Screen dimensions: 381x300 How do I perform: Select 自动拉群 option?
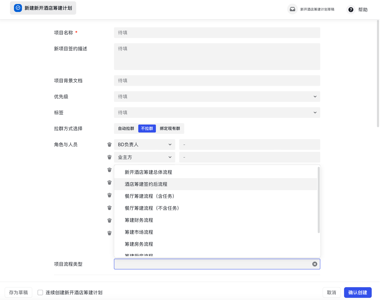[x=126, y=128]
